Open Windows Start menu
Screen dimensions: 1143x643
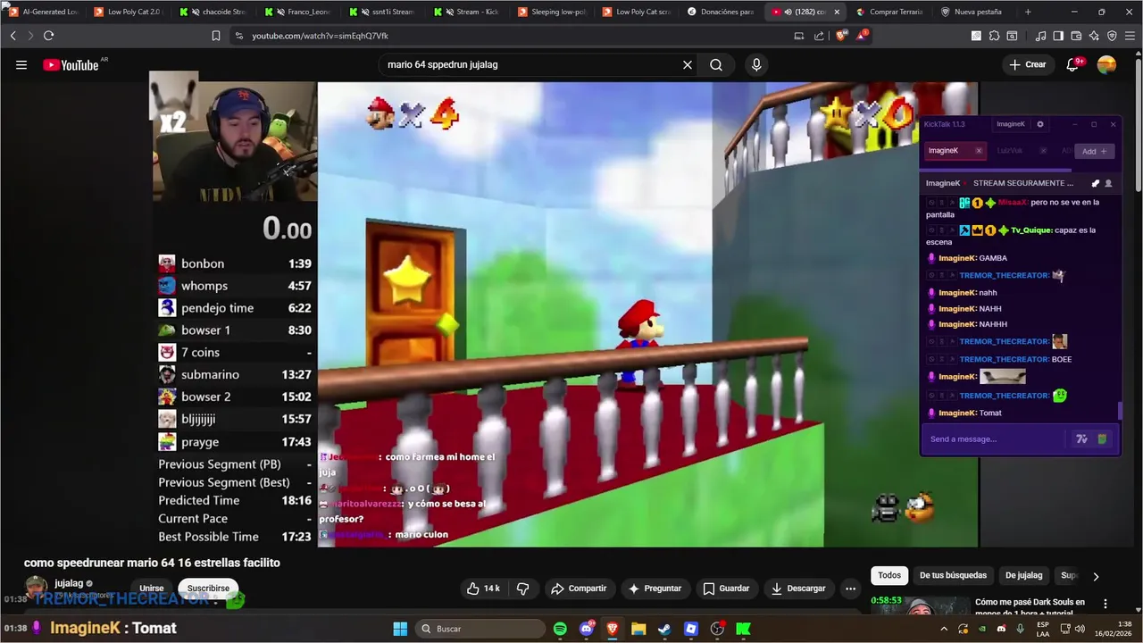(x=400, y=629)
